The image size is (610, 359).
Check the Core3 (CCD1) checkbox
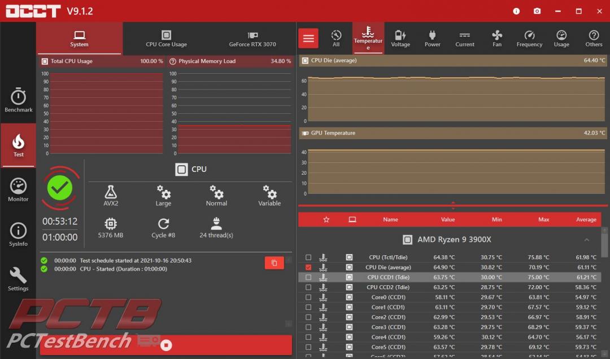tap(308, 327)
